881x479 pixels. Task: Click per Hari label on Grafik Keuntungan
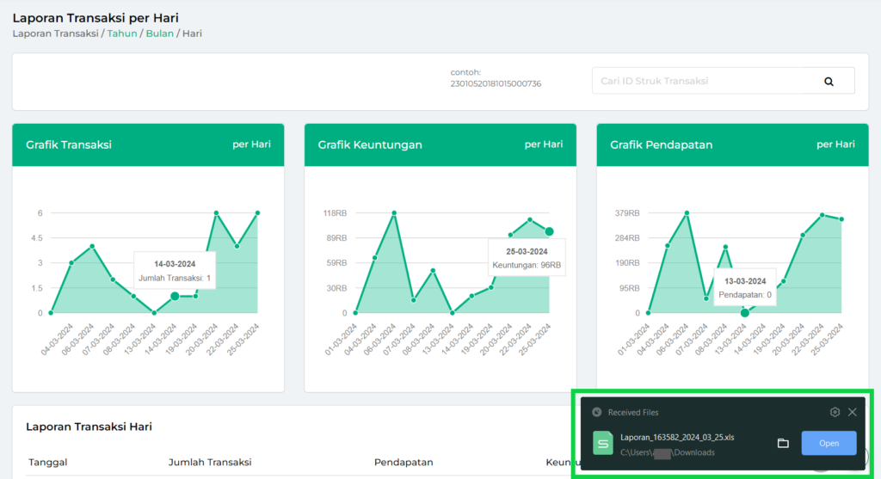tap(544, 144)
